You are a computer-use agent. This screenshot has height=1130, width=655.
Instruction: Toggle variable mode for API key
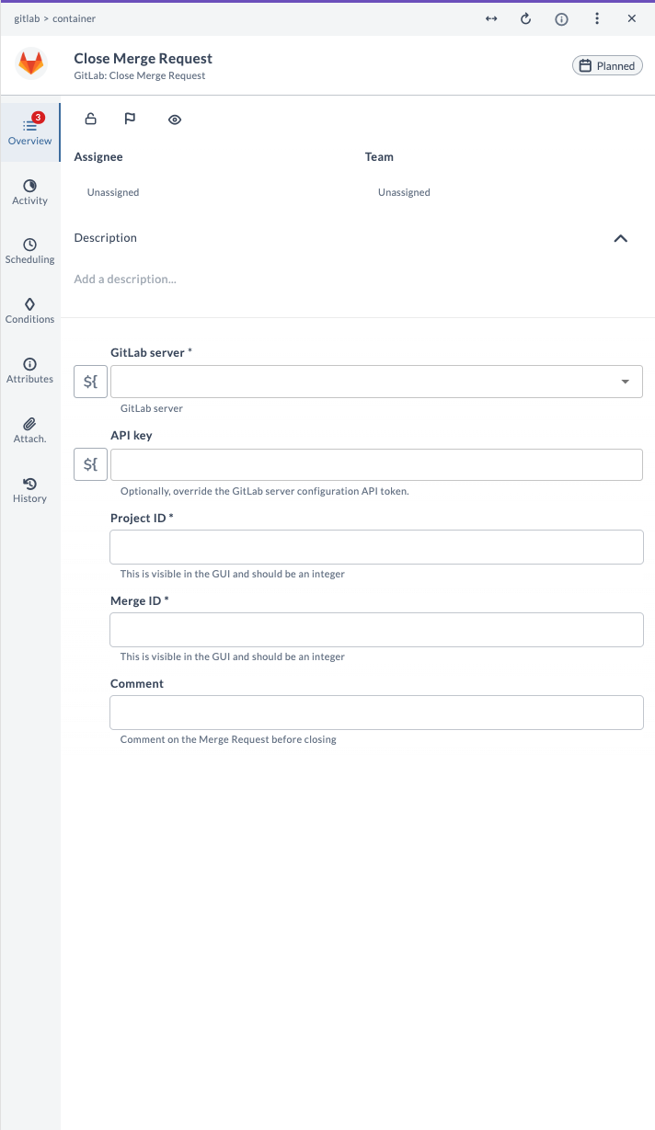coord(90,464)
